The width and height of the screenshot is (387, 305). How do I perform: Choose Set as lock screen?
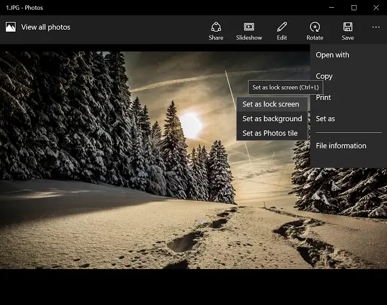(x=272, y=104)
